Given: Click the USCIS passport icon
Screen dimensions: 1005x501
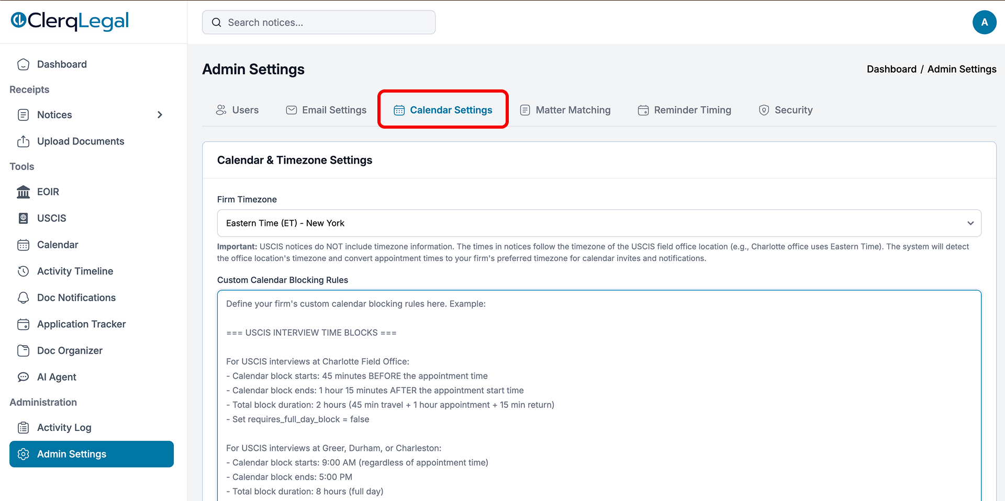Looking at the screenshot, I should [24, 218].
